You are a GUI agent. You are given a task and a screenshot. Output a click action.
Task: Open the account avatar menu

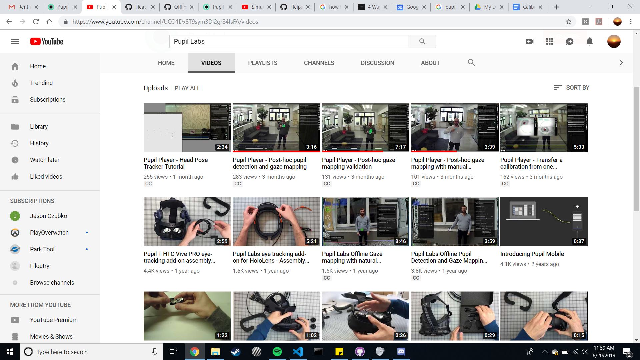tap(614, 41)
